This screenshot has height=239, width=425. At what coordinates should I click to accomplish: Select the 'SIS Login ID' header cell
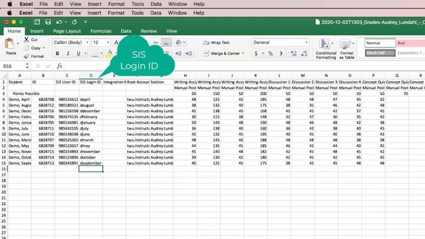[x=91, y=82]
